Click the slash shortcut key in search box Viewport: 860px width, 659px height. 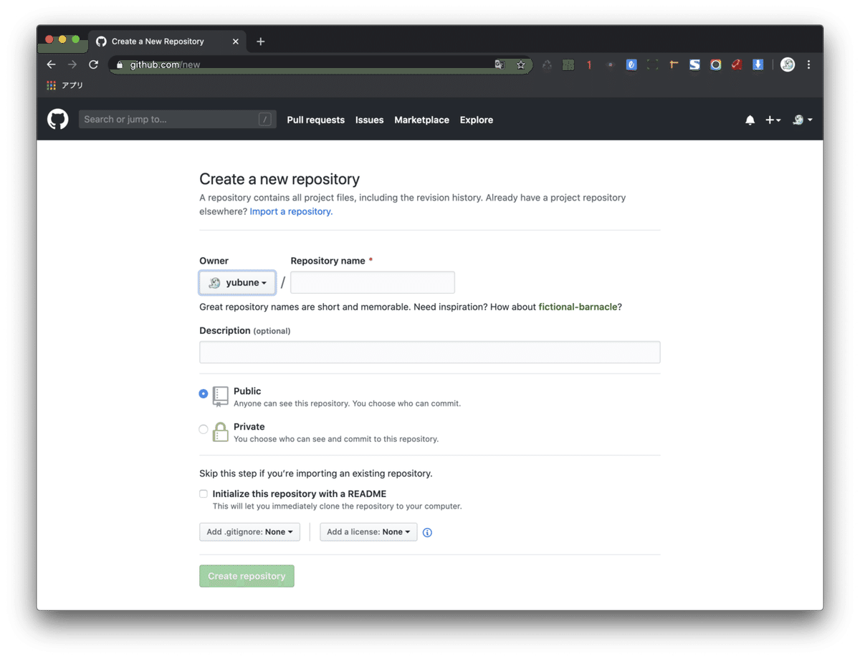pos(265,120)
